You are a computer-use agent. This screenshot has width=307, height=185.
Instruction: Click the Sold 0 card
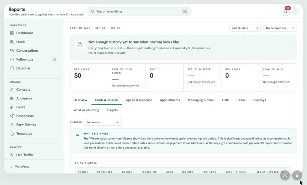[x=165, y=77]
